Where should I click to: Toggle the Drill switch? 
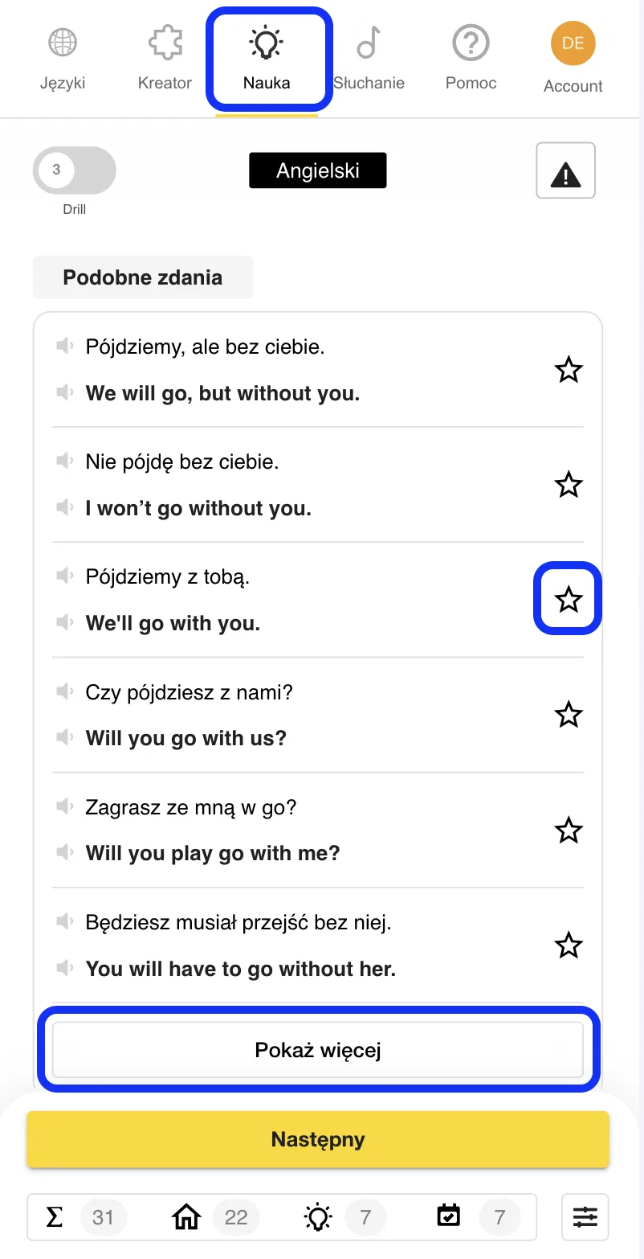(x=75, y=170)
